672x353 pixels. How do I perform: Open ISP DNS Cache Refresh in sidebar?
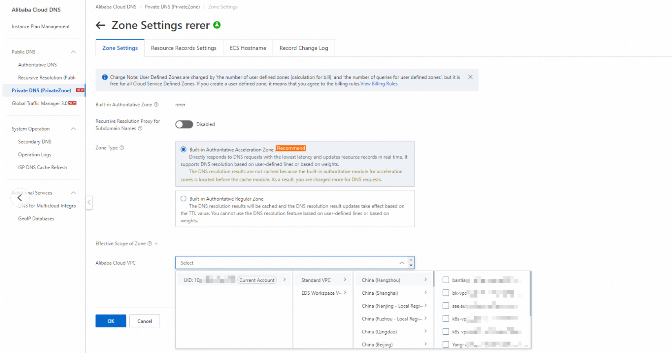(42, 168)
